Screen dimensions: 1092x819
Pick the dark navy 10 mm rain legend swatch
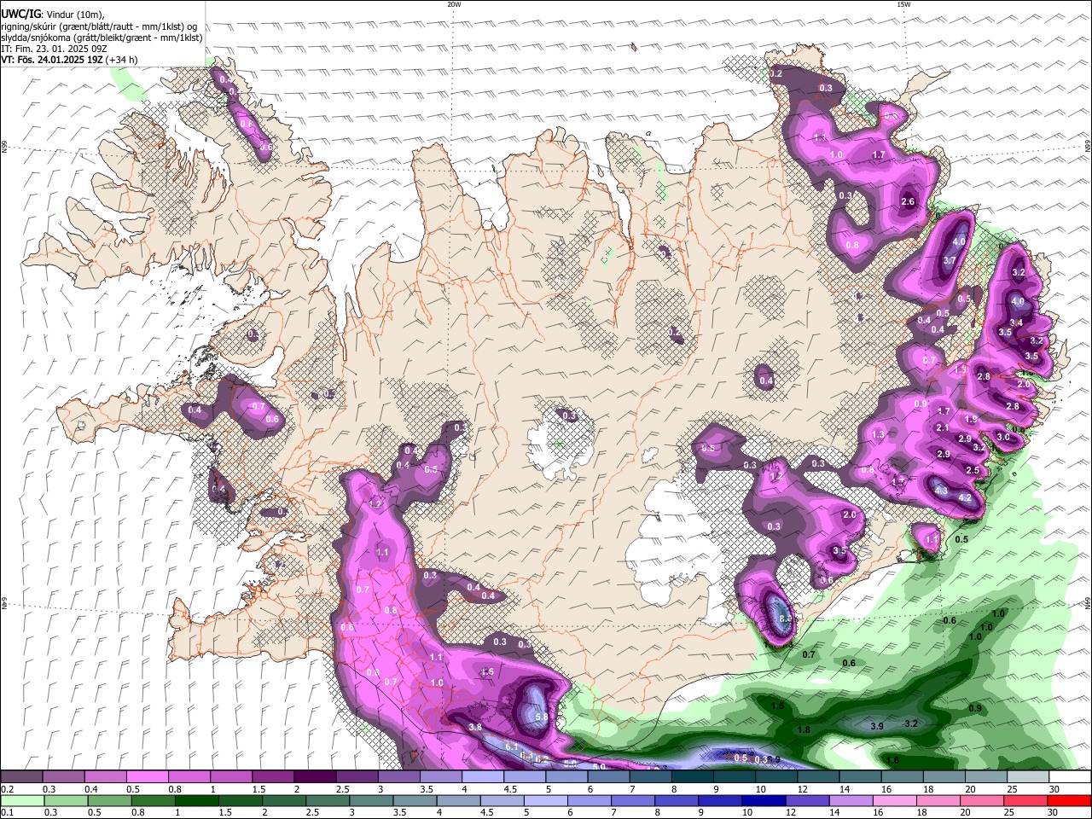click(763, 801)
